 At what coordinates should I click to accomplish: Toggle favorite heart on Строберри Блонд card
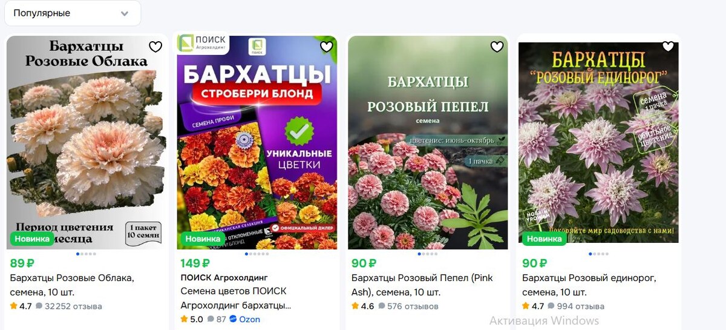[x=327, y=47]
